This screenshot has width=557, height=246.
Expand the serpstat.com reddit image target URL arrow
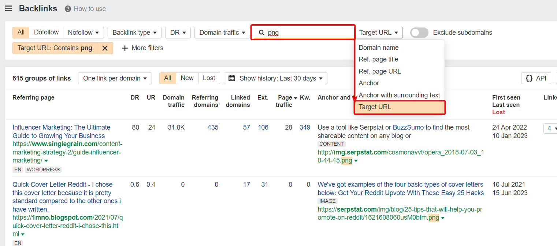point(443,218)
